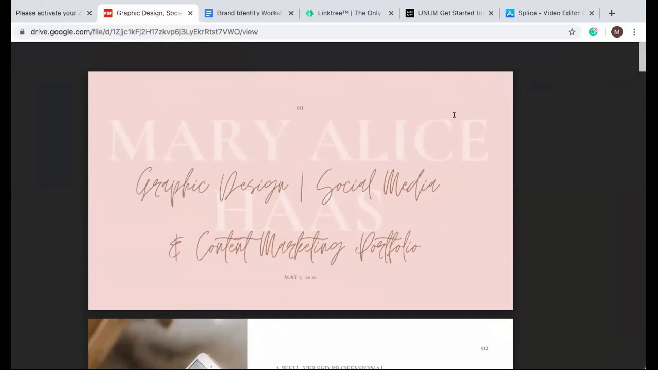
Task: Click the UNUM tab favicon
Action: point(410,13)
